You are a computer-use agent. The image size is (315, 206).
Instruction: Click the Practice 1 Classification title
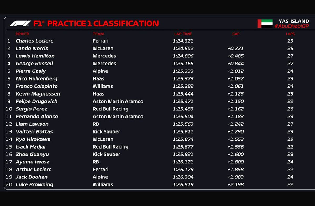(x=103, y=24)
